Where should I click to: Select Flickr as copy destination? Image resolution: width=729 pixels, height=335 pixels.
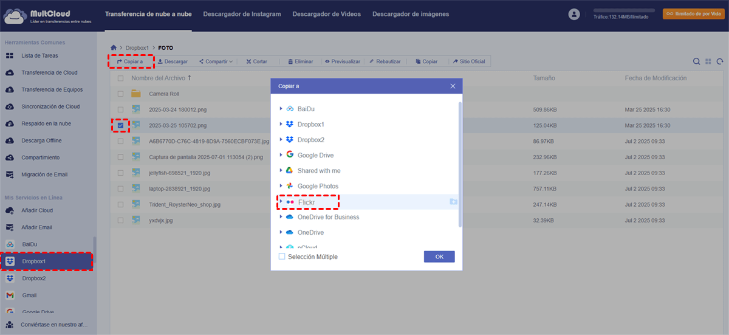tap(307, 201)
